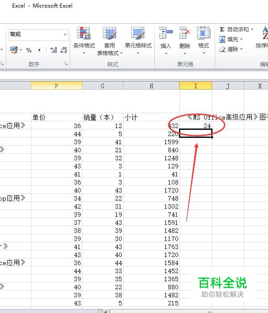This screenshot has width=268, height=313.
Task: Expand the 自动求和 dropdown arrow
Action: [252, 30]
